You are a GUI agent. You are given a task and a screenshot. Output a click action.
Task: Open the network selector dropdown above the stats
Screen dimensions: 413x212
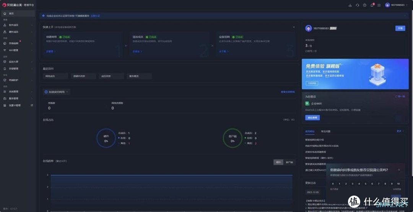pyautogui.click(x=57, y=92)
